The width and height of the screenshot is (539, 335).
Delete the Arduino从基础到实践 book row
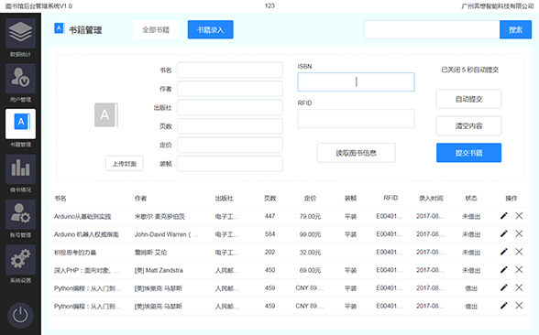[x=519, y=216]
